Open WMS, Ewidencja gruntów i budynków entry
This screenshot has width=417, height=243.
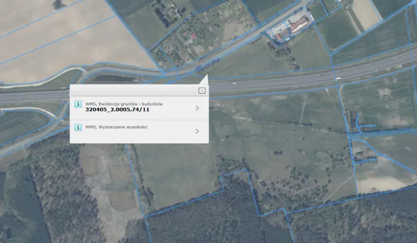click(x=139, y=108)
